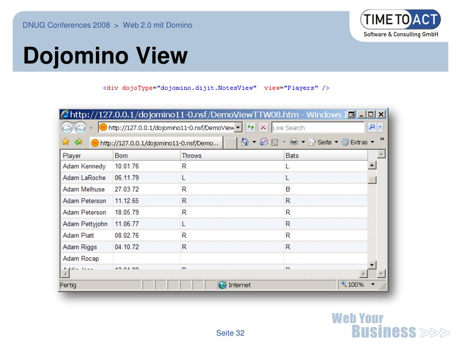
Task: Click birth date 18.05.79
Action: point(127,212)
